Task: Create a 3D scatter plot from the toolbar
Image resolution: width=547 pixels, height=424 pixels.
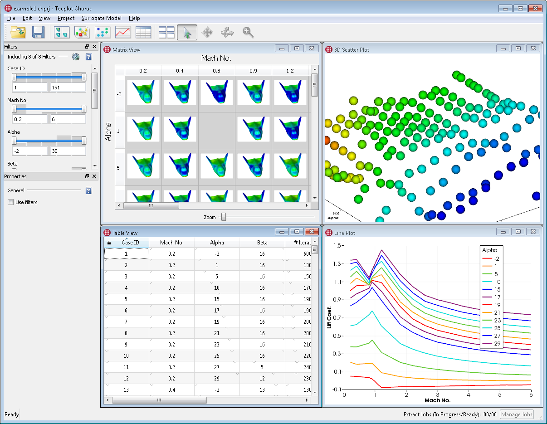Action: (82, 32)
